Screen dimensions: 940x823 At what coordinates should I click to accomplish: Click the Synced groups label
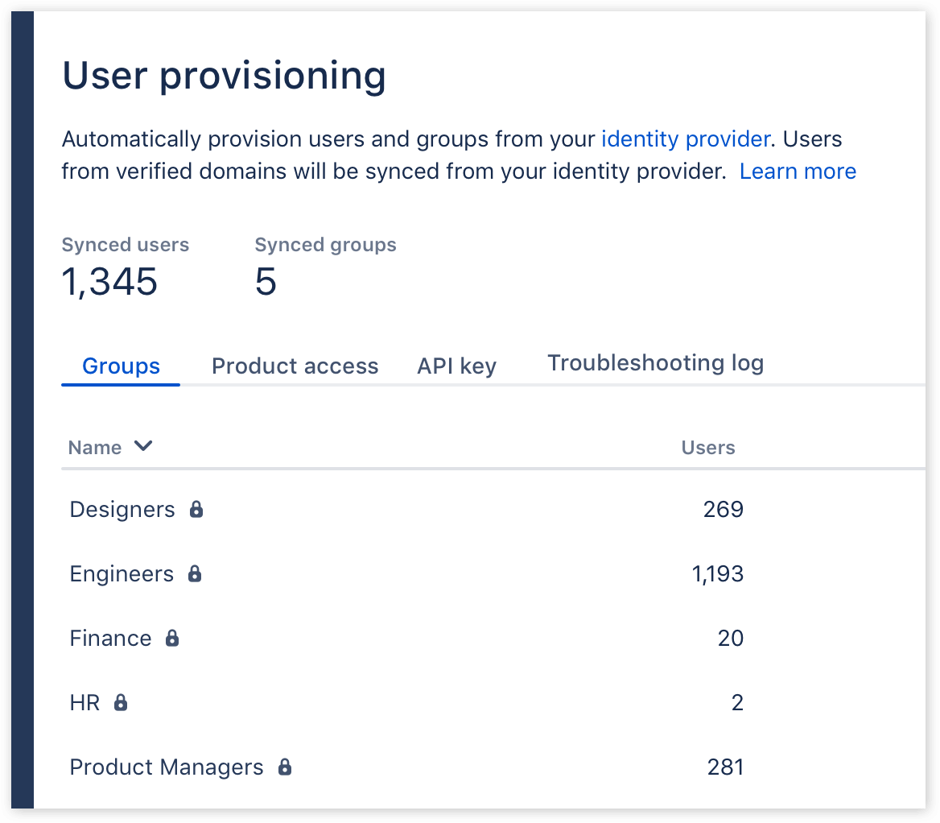pyautogui.click(x=325, y=245)
